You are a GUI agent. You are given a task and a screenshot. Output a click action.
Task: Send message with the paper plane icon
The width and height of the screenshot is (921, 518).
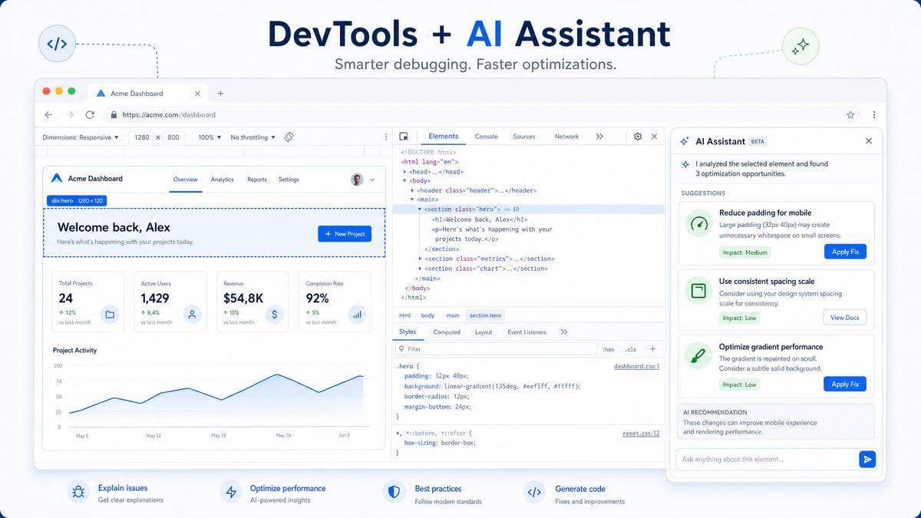pyautogui.click(x=867, y=459)
